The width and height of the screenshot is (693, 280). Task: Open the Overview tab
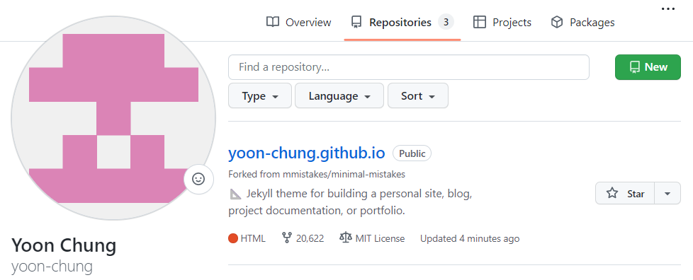point(299,22)
